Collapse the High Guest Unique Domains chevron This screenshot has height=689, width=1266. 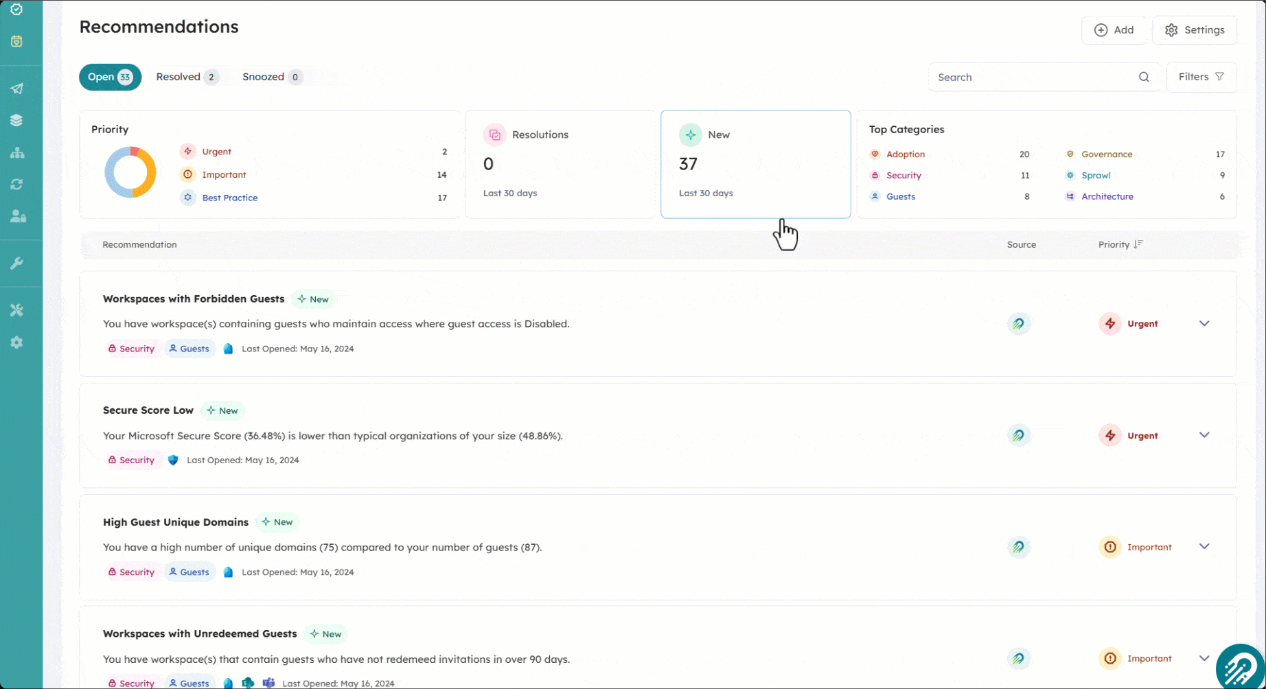coord(1205,546)
